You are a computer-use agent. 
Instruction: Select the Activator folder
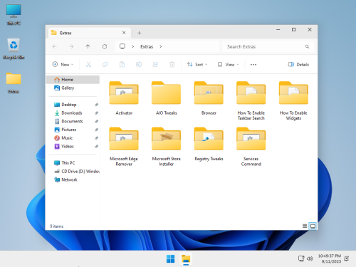tap(124, 98)
